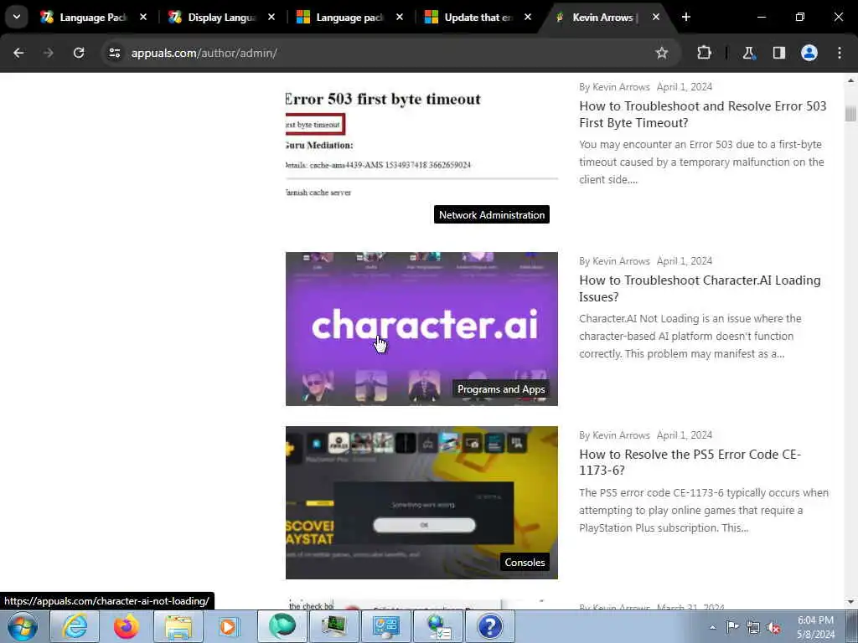Image resolution: width=858 pixels, height=643 pixels.
Task: Open Windows Explorer folder from taskbar
Action: point(178,626)
